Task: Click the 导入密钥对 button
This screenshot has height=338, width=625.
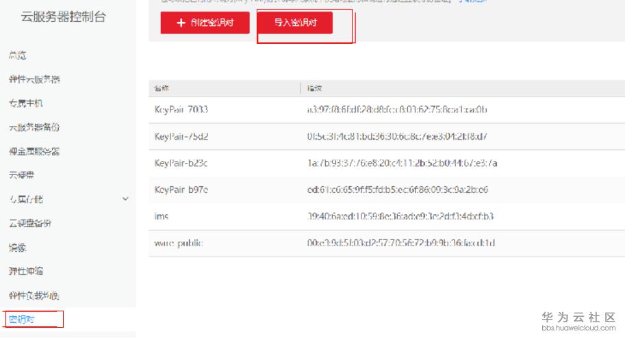Action: coord(295,23)
